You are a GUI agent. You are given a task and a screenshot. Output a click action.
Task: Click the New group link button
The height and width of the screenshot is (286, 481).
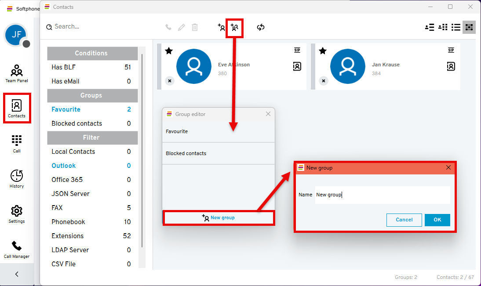[x=219, y=218]
